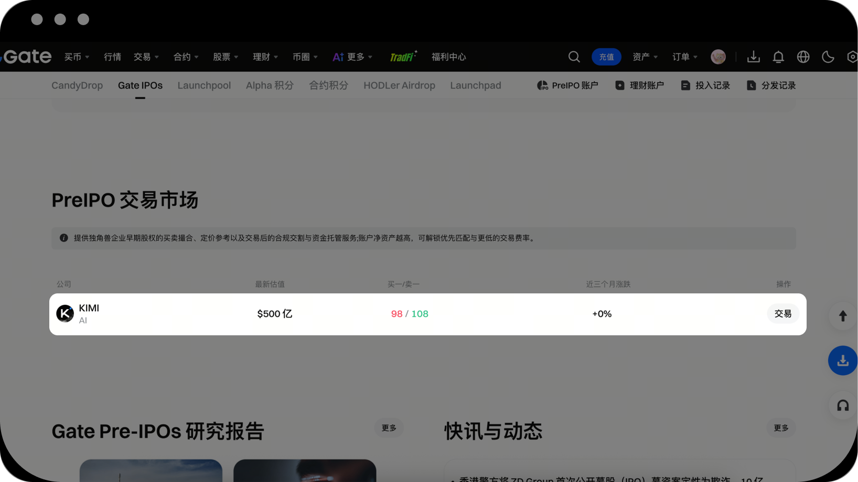Click the 交易 button in the KIMI row

point(783,314)
